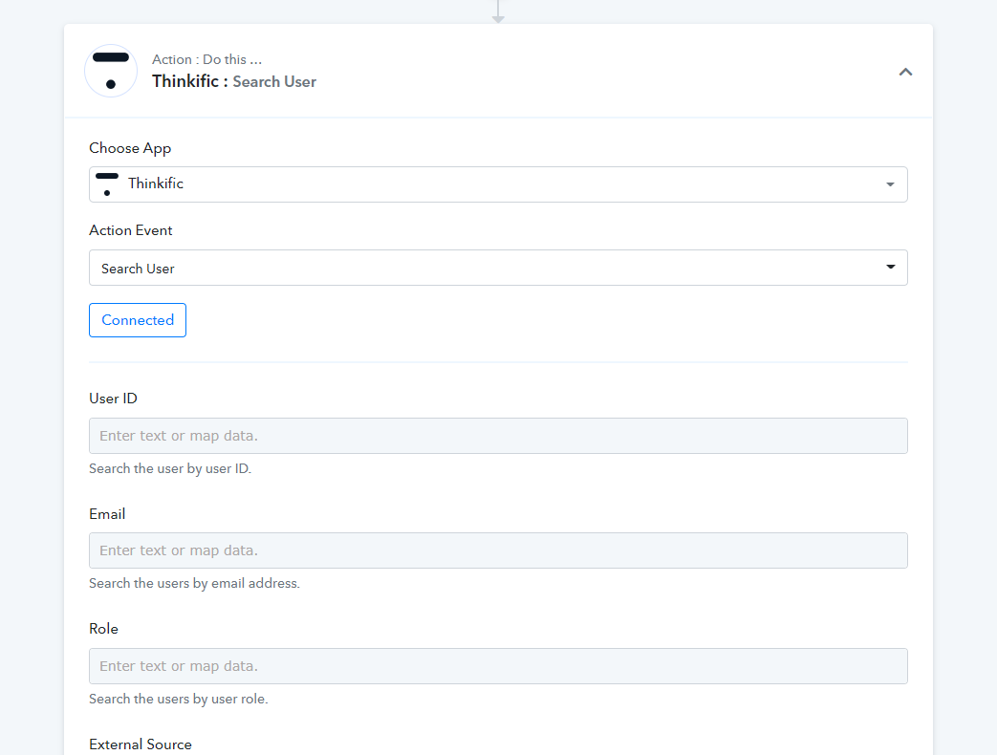The image size is (997, 755).
Task: Collapse the Thinkific Search User action panel
Action: coord(905,72)
